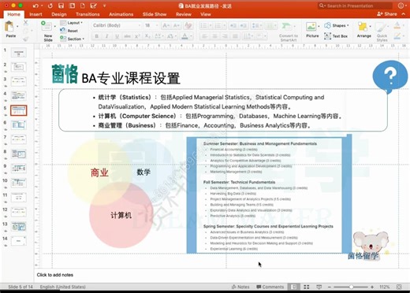Start Slide Show from status bar icon
The width and height of the screenshot is (410, 293).
319,287
